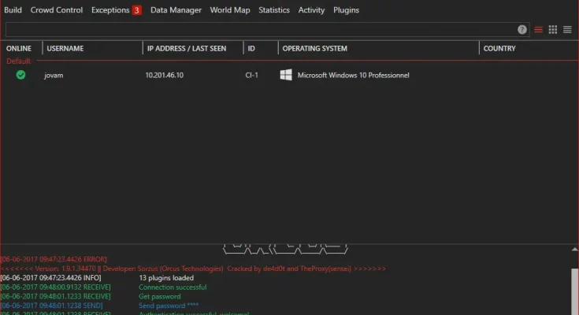This screenshot has height=315, width=579.
Task: Click the help question mark icon
Action: tap(522, 29)
